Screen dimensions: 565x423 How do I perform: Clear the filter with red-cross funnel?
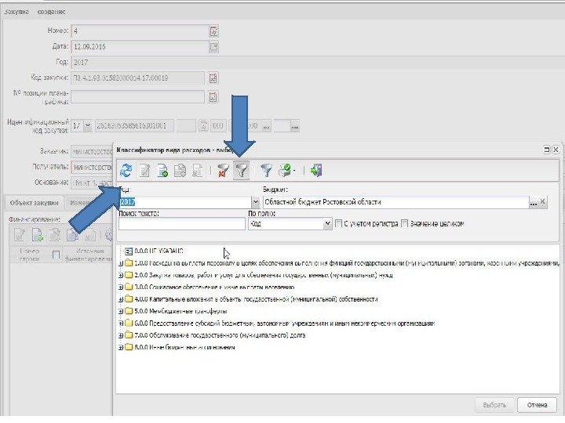click(224, 170)
